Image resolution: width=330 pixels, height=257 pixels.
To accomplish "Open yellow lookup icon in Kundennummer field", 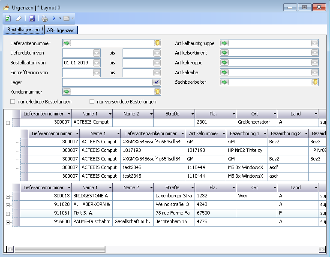I will tap(157, 91).
